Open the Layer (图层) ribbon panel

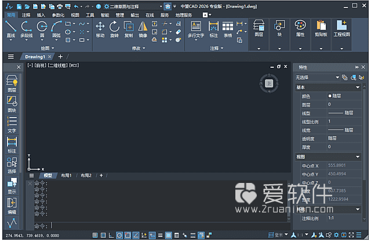coord(259,34)
